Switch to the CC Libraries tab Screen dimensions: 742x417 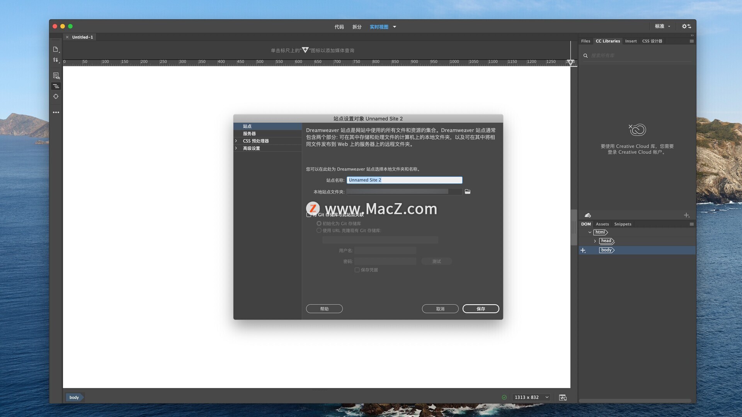[608, 41]
